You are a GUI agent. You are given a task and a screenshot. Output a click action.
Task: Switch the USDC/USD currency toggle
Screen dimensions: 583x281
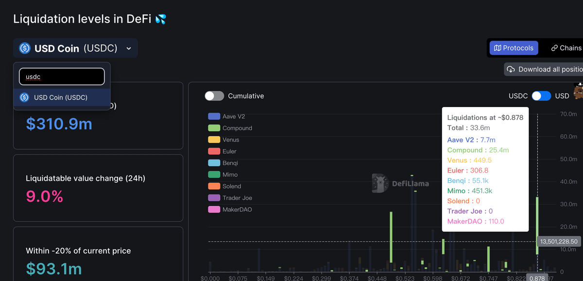[541, 96]
